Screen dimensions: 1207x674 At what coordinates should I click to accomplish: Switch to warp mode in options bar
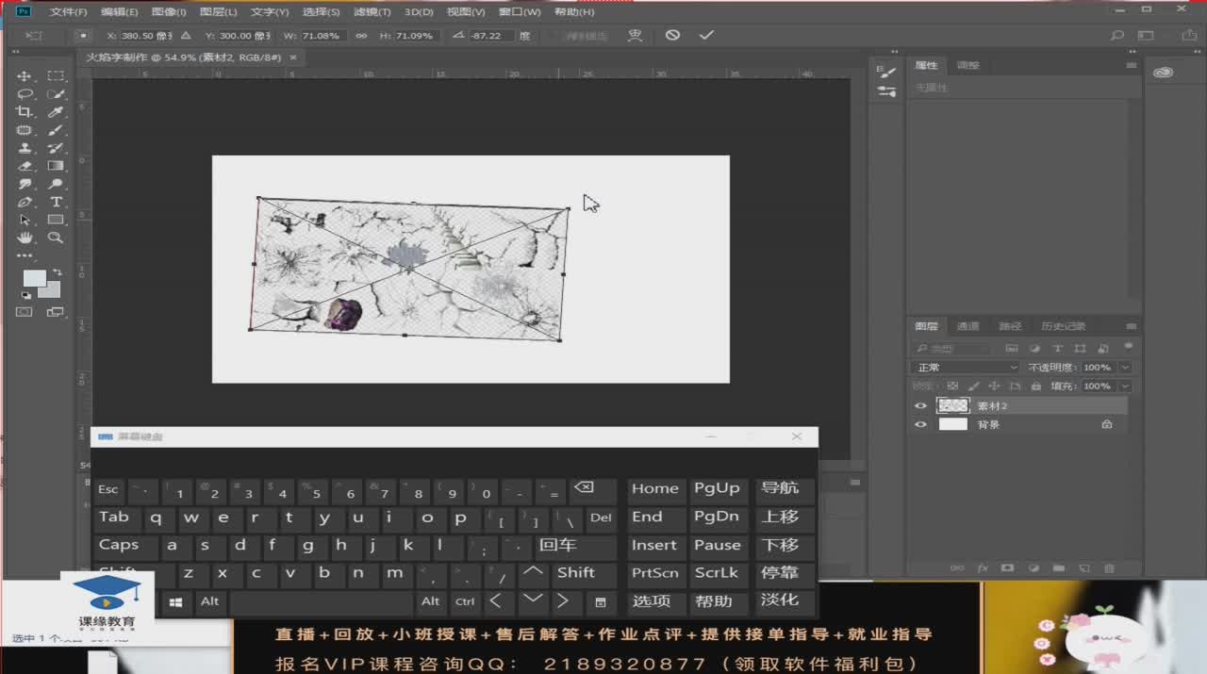636,35
